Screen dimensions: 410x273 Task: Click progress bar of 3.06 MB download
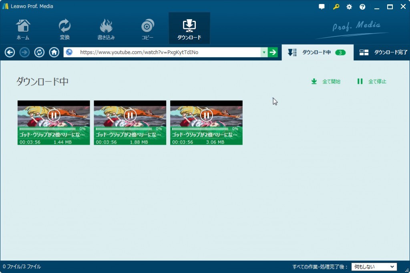(x=200, y=129)
